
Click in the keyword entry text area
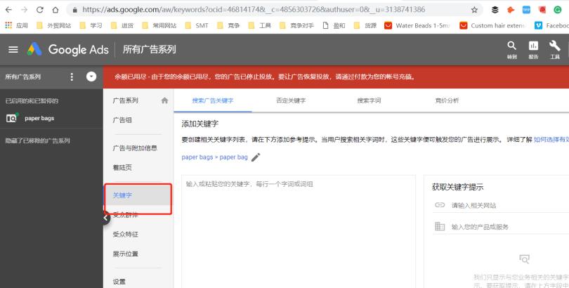[299, 231]
